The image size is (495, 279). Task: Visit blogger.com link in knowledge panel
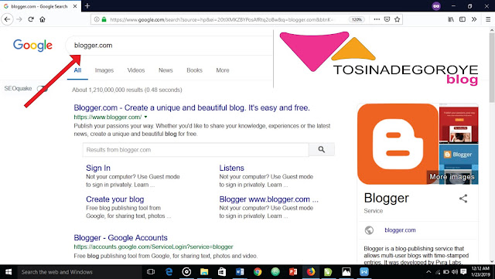tap(400, 230)
